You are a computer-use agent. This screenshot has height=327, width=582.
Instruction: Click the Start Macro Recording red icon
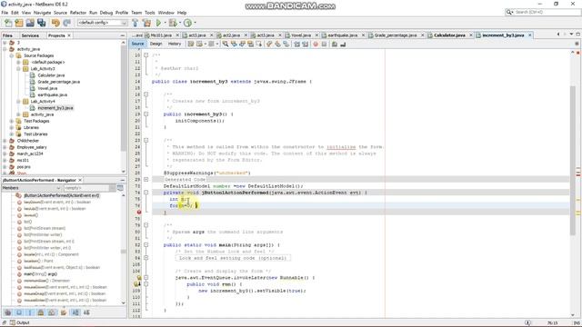click(x=316, y=45)
